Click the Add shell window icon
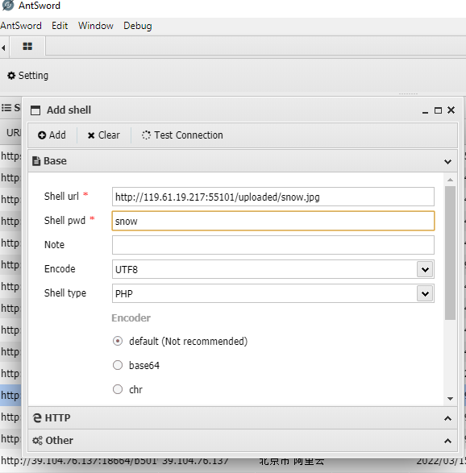The image size is (466, 473). [35, 110]
